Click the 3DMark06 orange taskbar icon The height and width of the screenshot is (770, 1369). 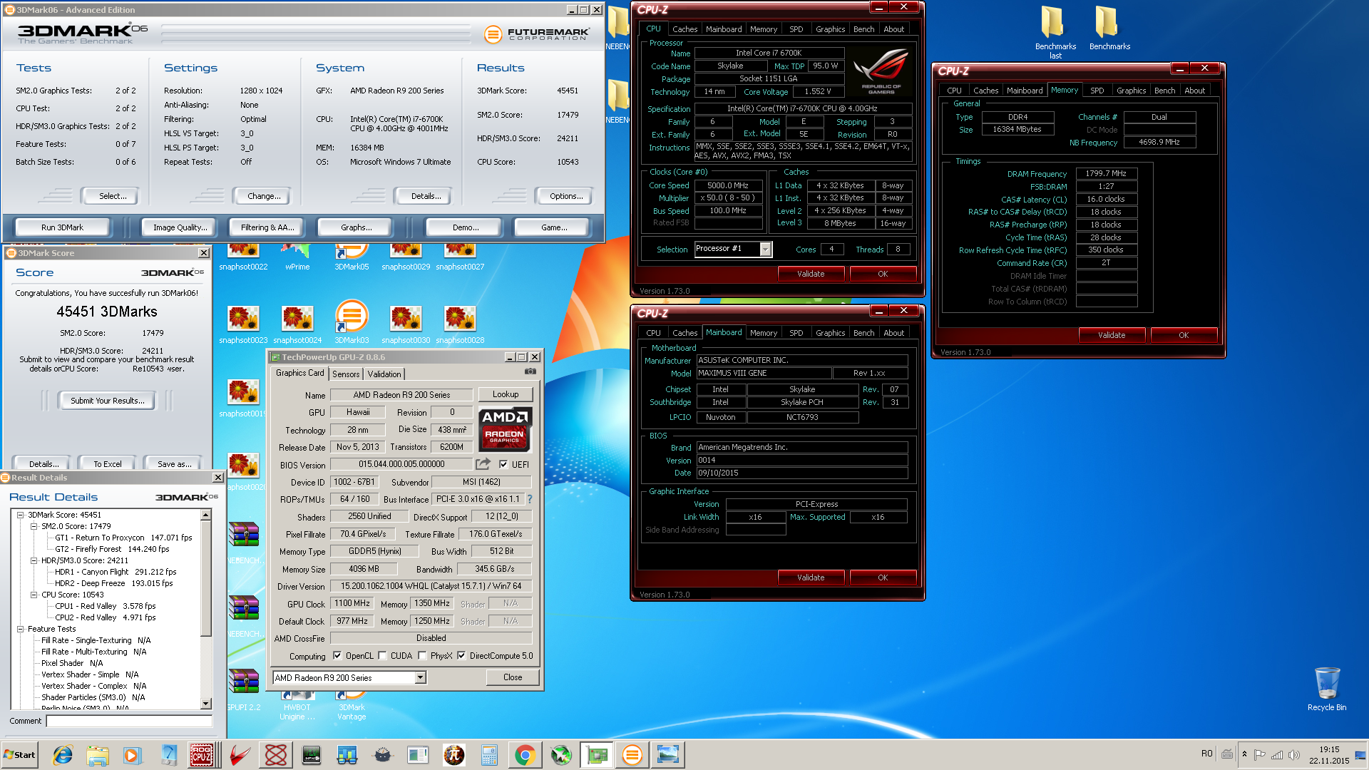(632, 755)
